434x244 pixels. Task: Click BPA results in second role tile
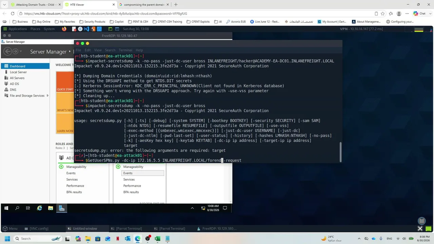pyautogui.click(x=131, y=192)
